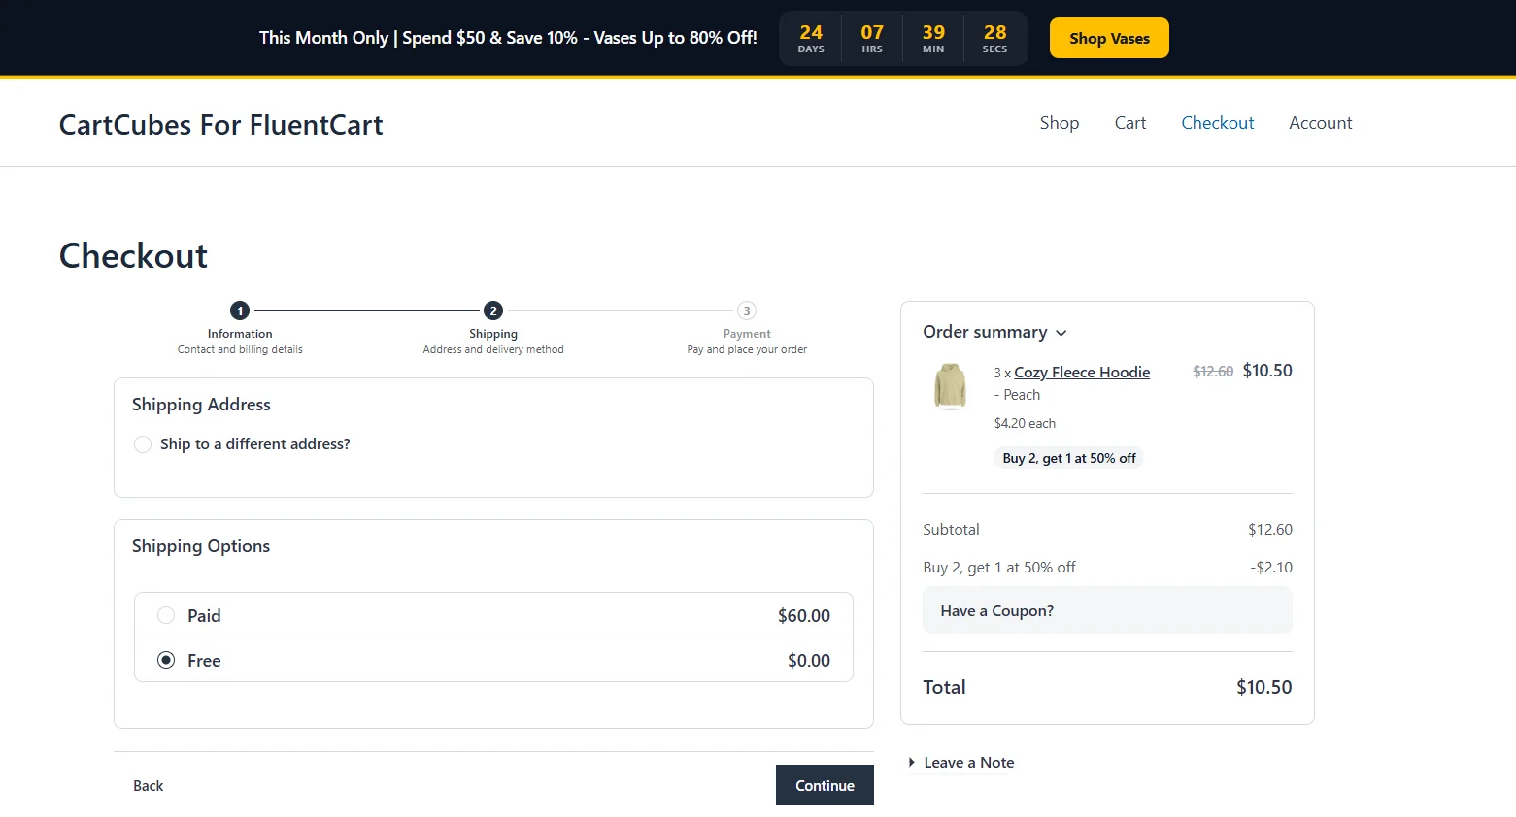1516x817 pixels.
Task: Open the Account menu item
Action: 1321,123
